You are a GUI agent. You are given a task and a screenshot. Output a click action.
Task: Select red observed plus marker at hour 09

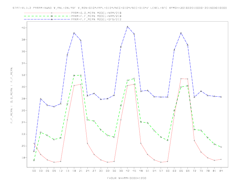point(54,162)
